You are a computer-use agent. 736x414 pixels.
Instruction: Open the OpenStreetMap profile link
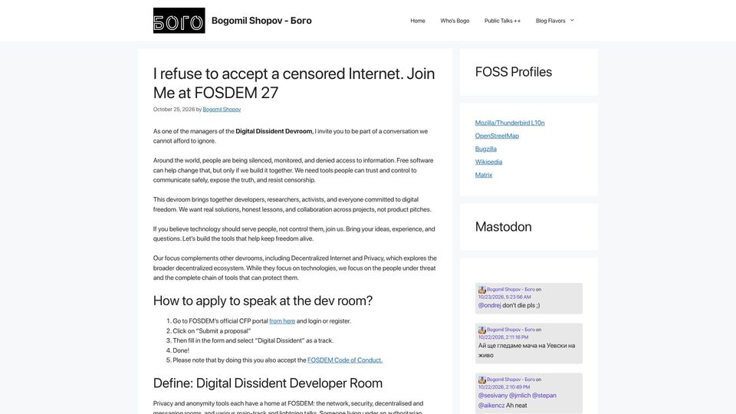497,136
